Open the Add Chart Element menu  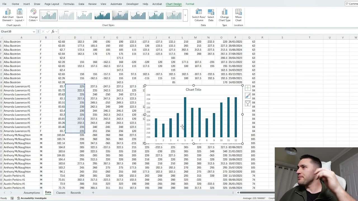[8, 15]
